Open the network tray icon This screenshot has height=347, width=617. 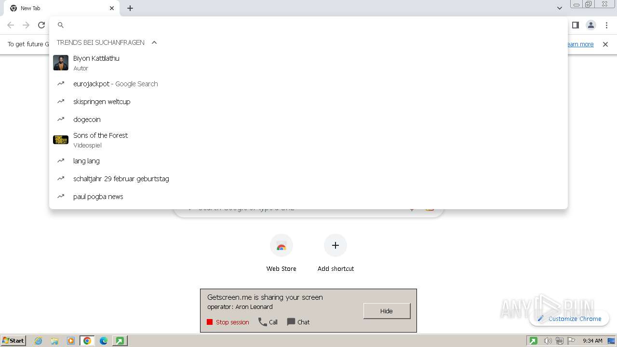[560, 341]
